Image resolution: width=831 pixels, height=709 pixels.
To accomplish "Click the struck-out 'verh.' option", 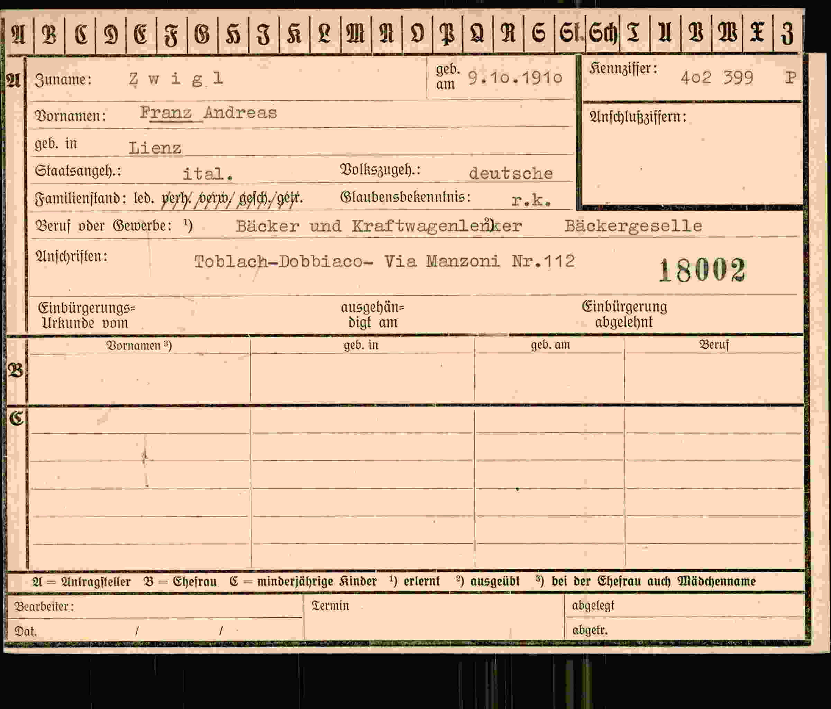I will coord(176,199).
